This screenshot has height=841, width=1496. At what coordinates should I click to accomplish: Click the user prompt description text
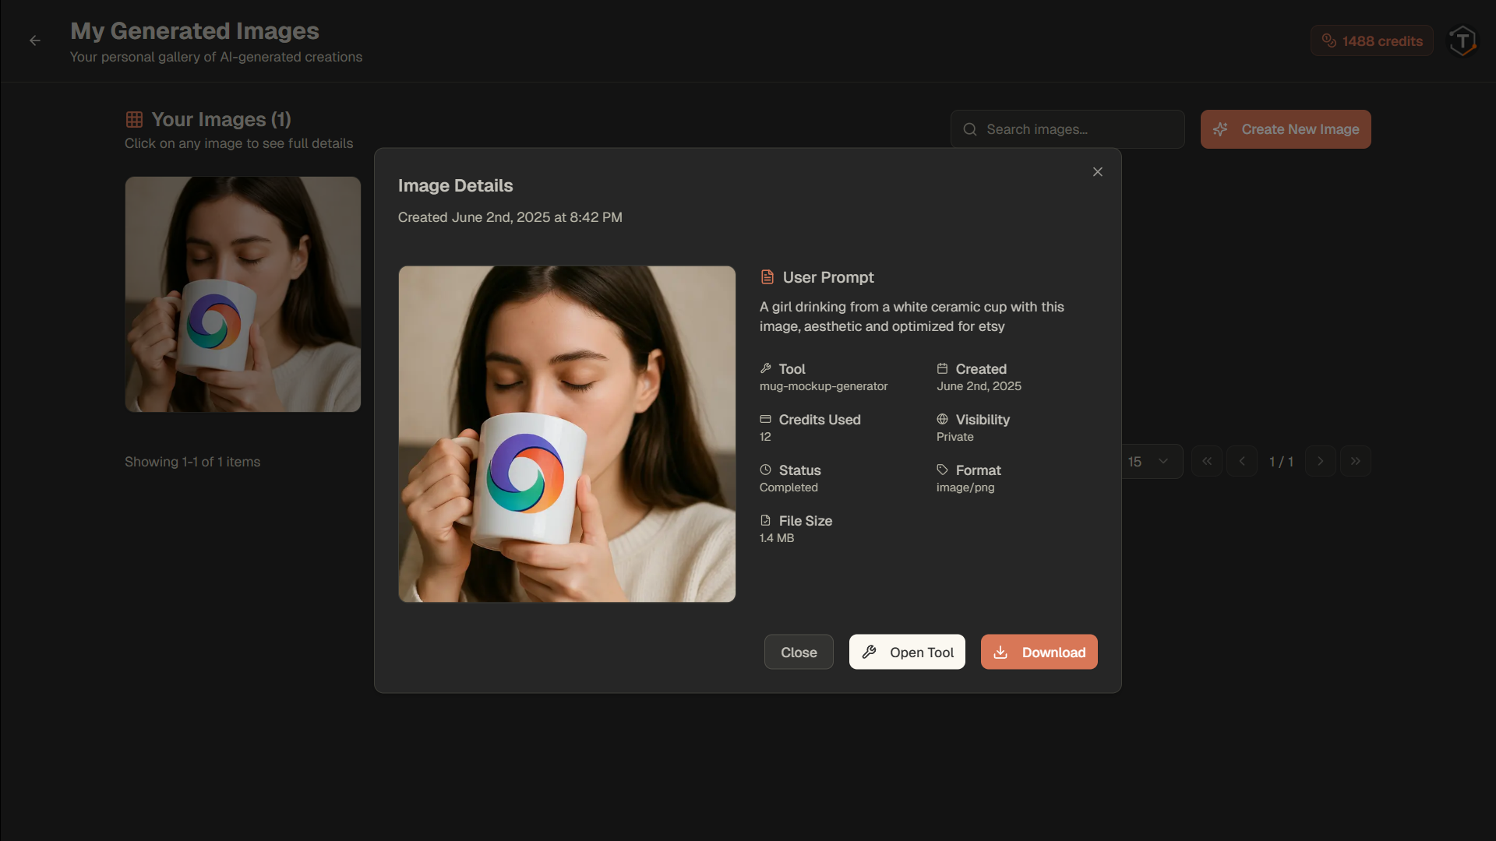click(x=912, y=317)
